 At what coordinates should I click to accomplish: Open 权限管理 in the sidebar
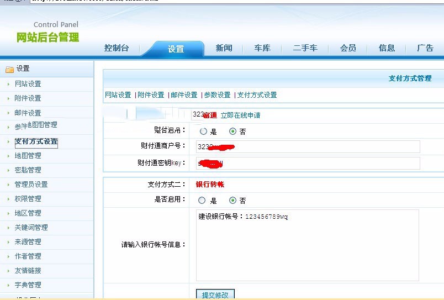click(x=28, y=198)
